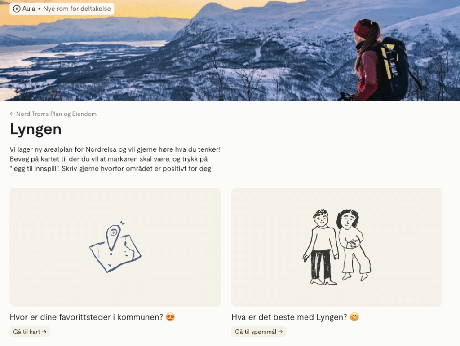460x346 pixels.
Task: Click the back arrow before Nord-Troms
Action: pyautogui.click(x=12, y=114)
